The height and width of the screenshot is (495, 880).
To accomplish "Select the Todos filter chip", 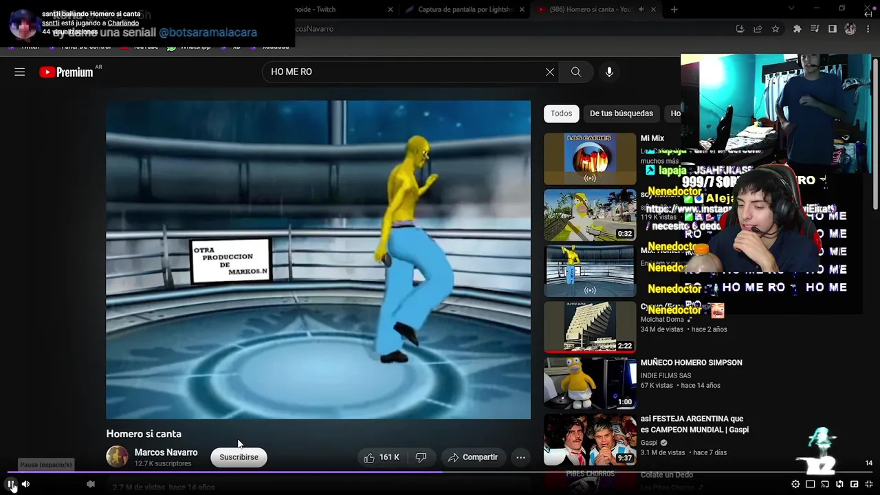I will tap(561, 113).
